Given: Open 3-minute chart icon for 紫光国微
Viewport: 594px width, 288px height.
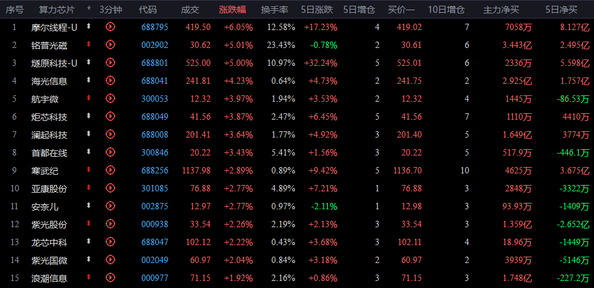Looking at the screenshot, I should click(110, 260).
